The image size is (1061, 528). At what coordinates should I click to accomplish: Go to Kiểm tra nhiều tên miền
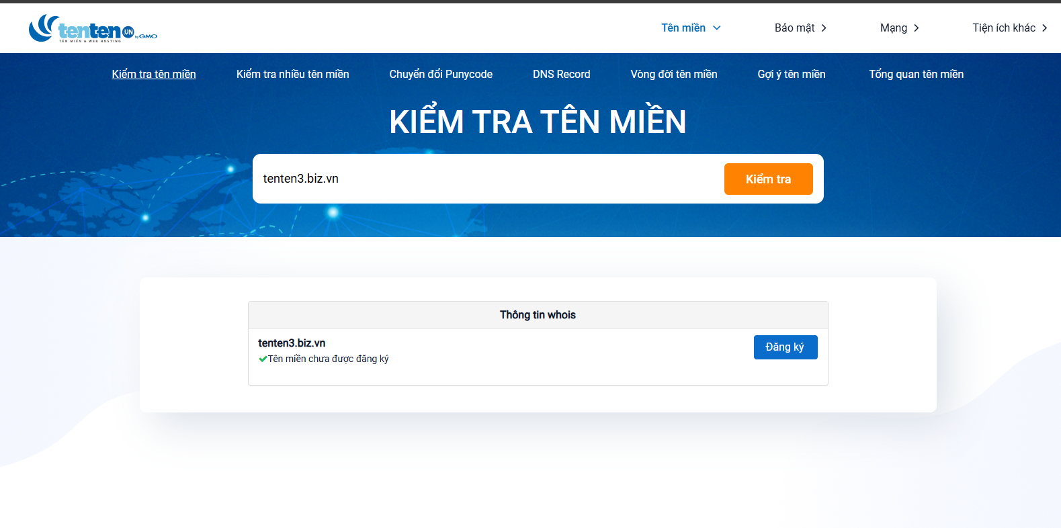[x=293, y=74]
